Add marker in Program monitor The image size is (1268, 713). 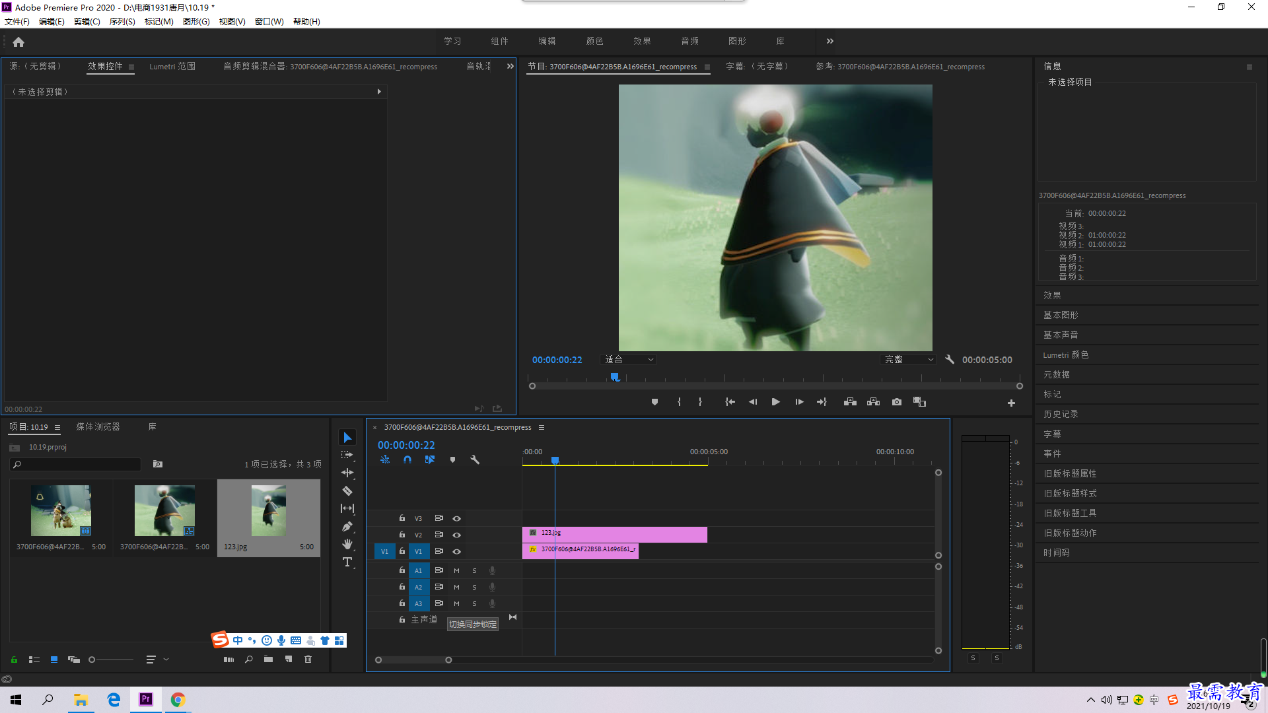pos(654,402)
